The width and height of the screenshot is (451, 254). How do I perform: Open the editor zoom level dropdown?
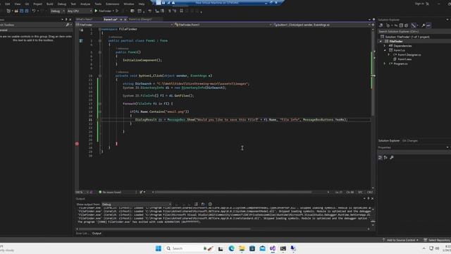pyautogui.click(x=82, y=192)
